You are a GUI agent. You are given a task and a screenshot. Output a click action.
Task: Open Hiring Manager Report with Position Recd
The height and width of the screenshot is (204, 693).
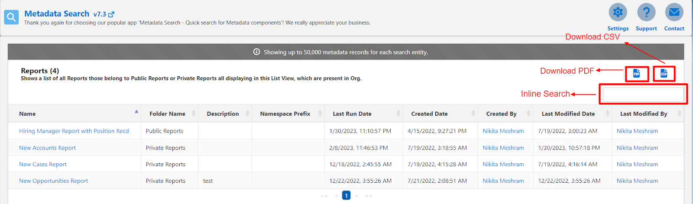(74, 131)
